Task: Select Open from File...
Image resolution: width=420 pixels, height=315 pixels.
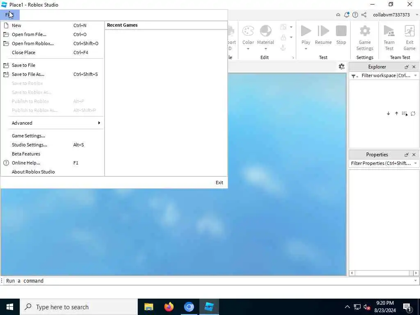Action: [52, 34]
